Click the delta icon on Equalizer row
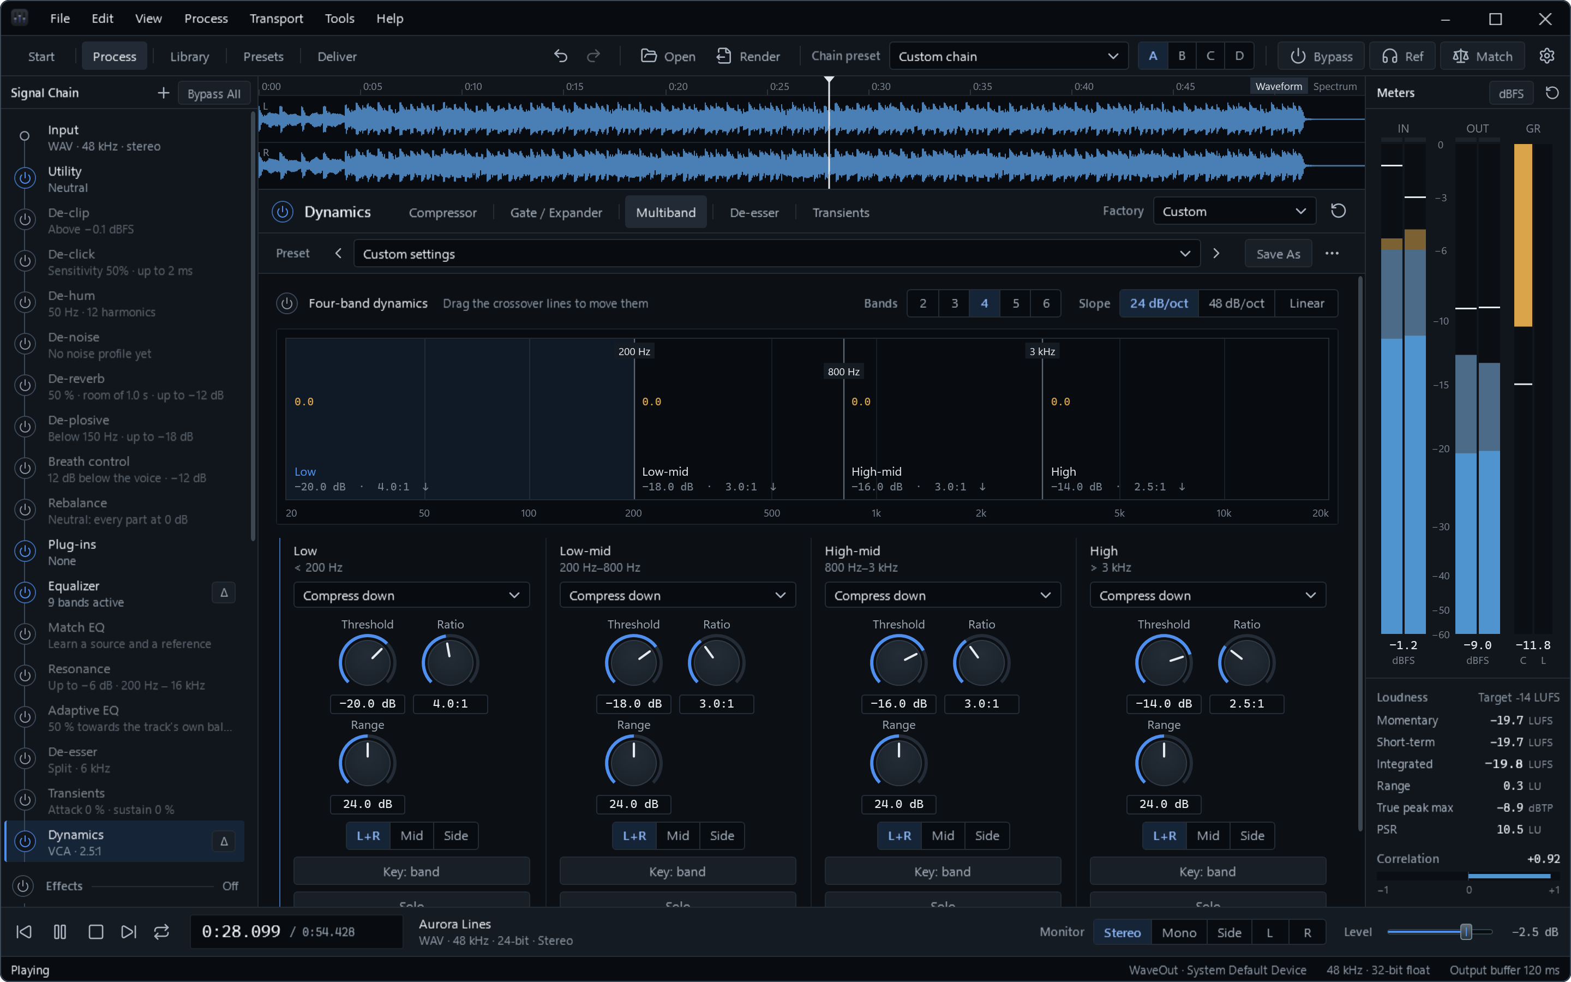 point(224,592)
